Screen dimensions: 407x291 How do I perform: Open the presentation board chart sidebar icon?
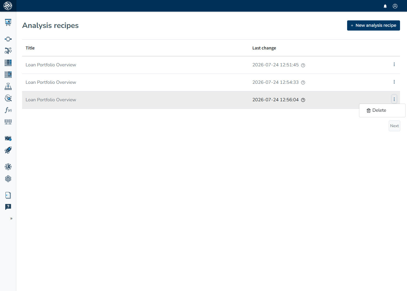coord(8,22)
